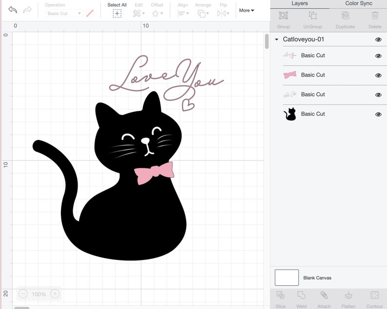Click Basic Cut text of the bow layer
Image resolution: width=387 pixels, height=309 pixels.
point(313,75)
